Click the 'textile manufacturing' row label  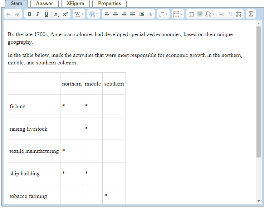pos(34,151)
